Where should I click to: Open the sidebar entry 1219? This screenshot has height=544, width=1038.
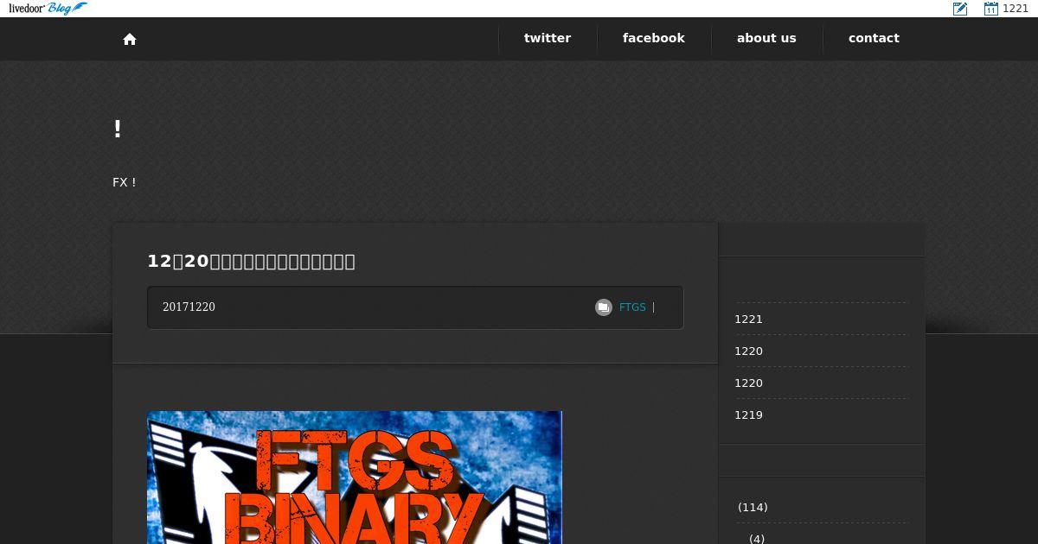tap(748, 415)
